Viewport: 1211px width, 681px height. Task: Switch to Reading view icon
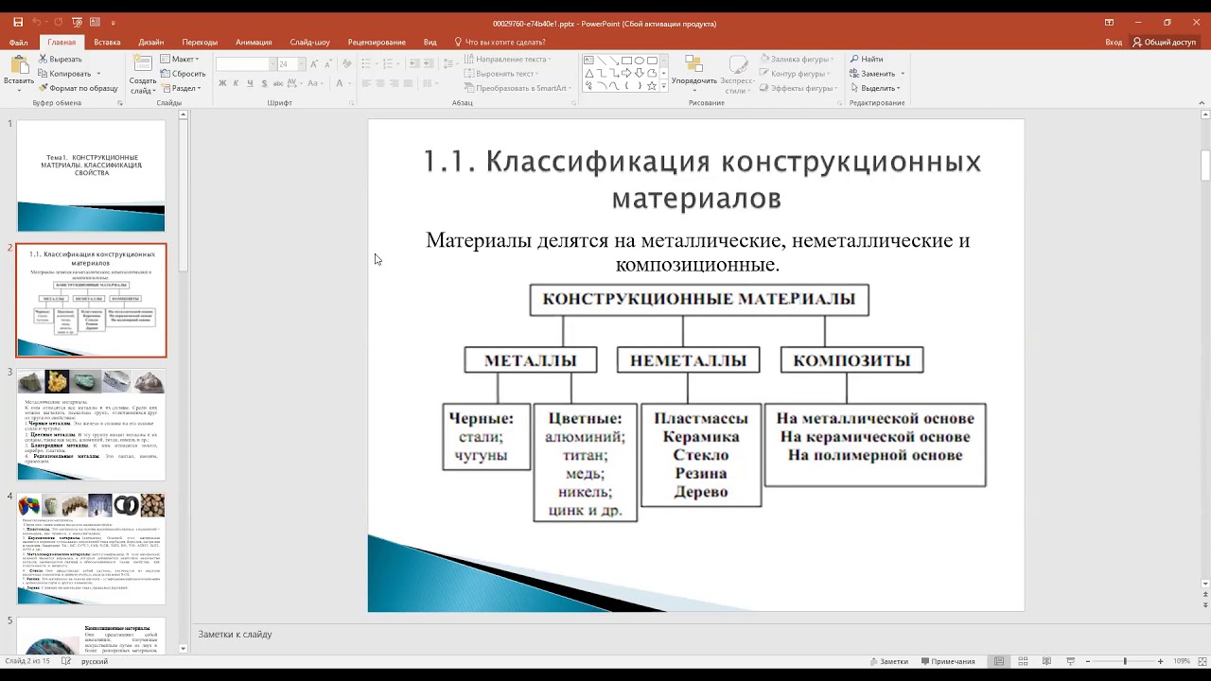coord(1046,661)
